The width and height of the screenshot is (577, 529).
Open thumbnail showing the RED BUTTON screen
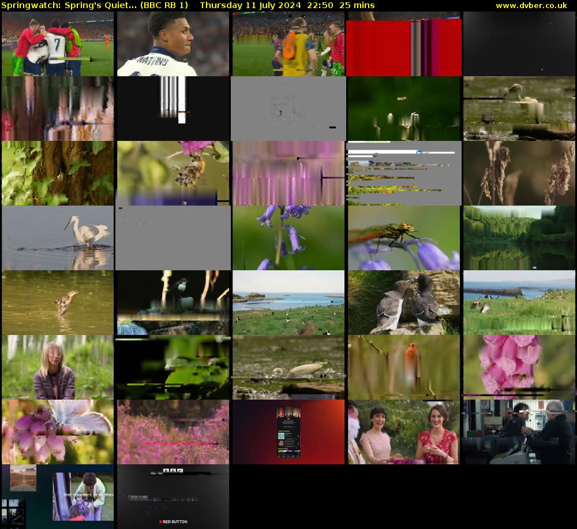click(173, 497)
